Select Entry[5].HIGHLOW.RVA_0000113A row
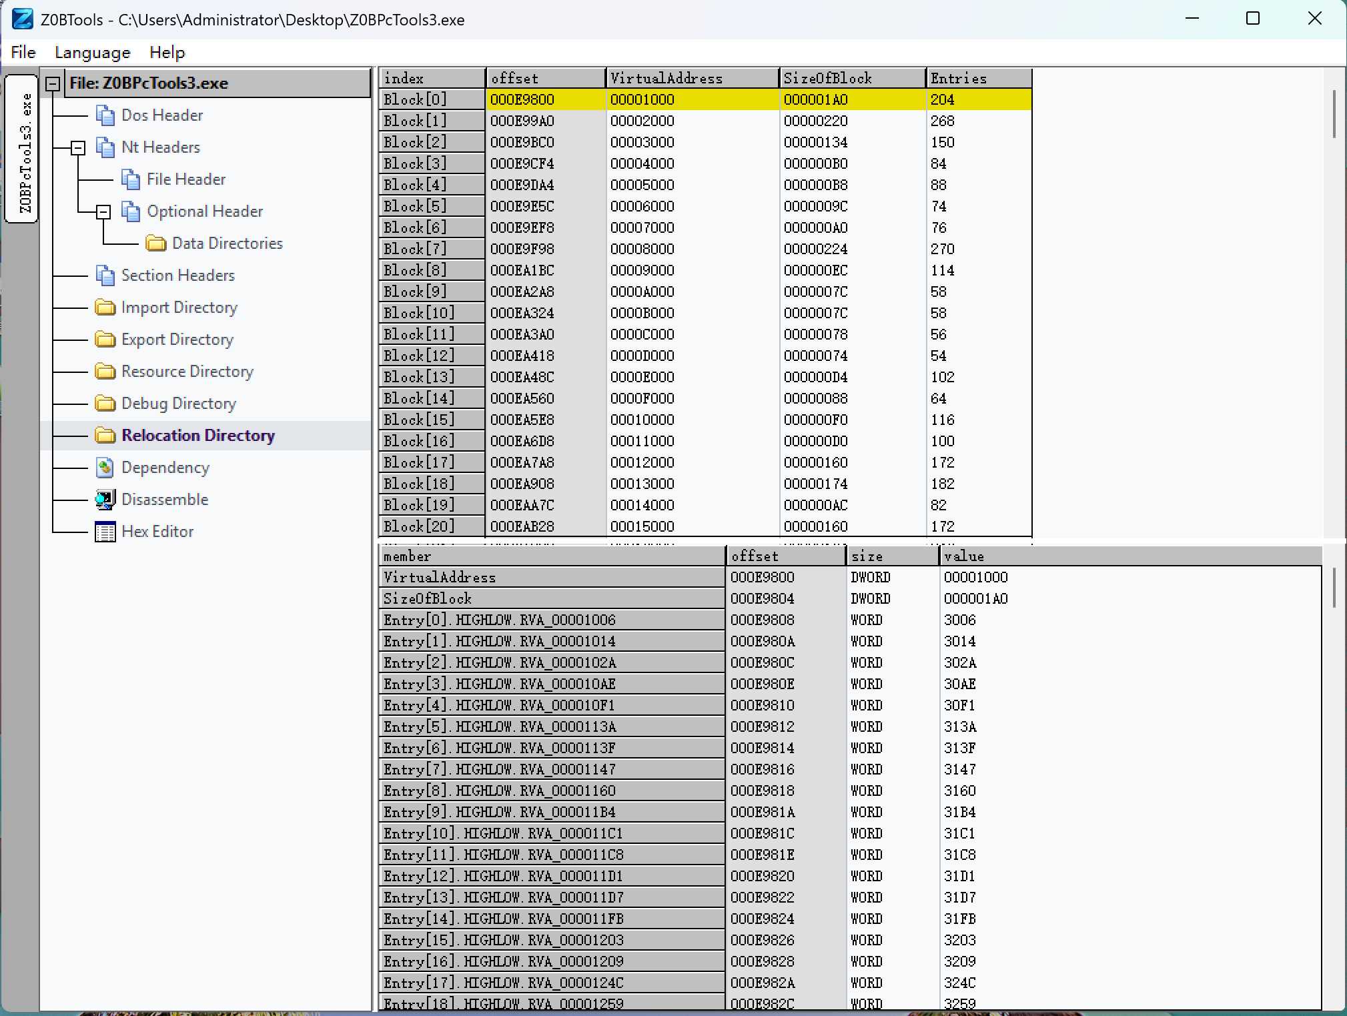Viewport: 1347px width, 1016px height. tap(850, 726)
